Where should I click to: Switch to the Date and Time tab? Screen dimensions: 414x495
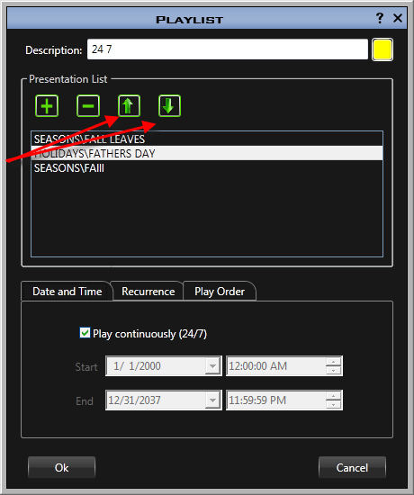[67, 291]
